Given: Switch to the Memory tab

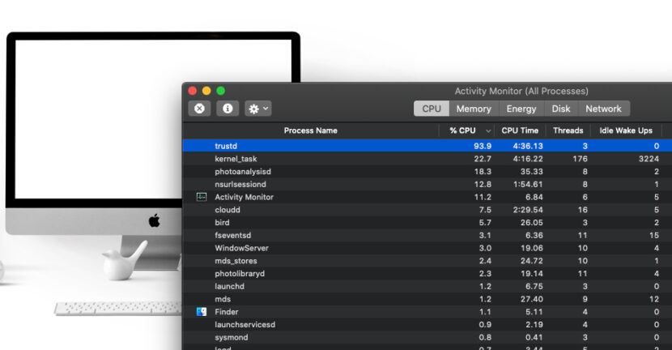Looking at the screenshot, I should (473, 109).
